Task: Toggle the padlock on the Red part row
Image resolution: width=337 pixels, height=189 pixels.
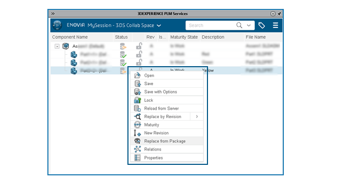Action: [139, 54]
